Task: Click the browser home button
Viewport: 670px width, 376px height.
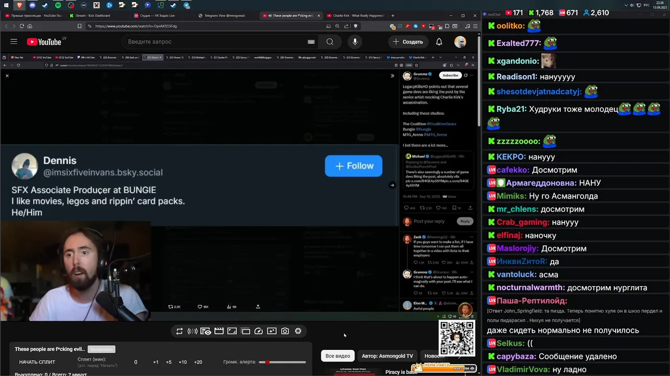Action: pos(30,26)
